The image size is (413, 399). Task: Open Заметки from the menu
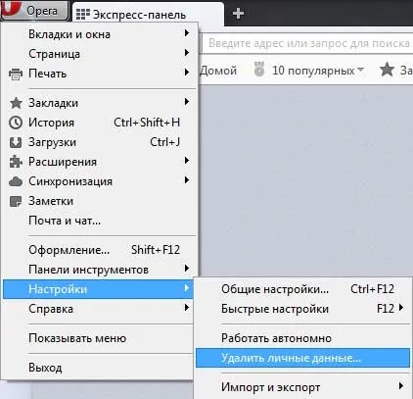[x=100, y=201]
